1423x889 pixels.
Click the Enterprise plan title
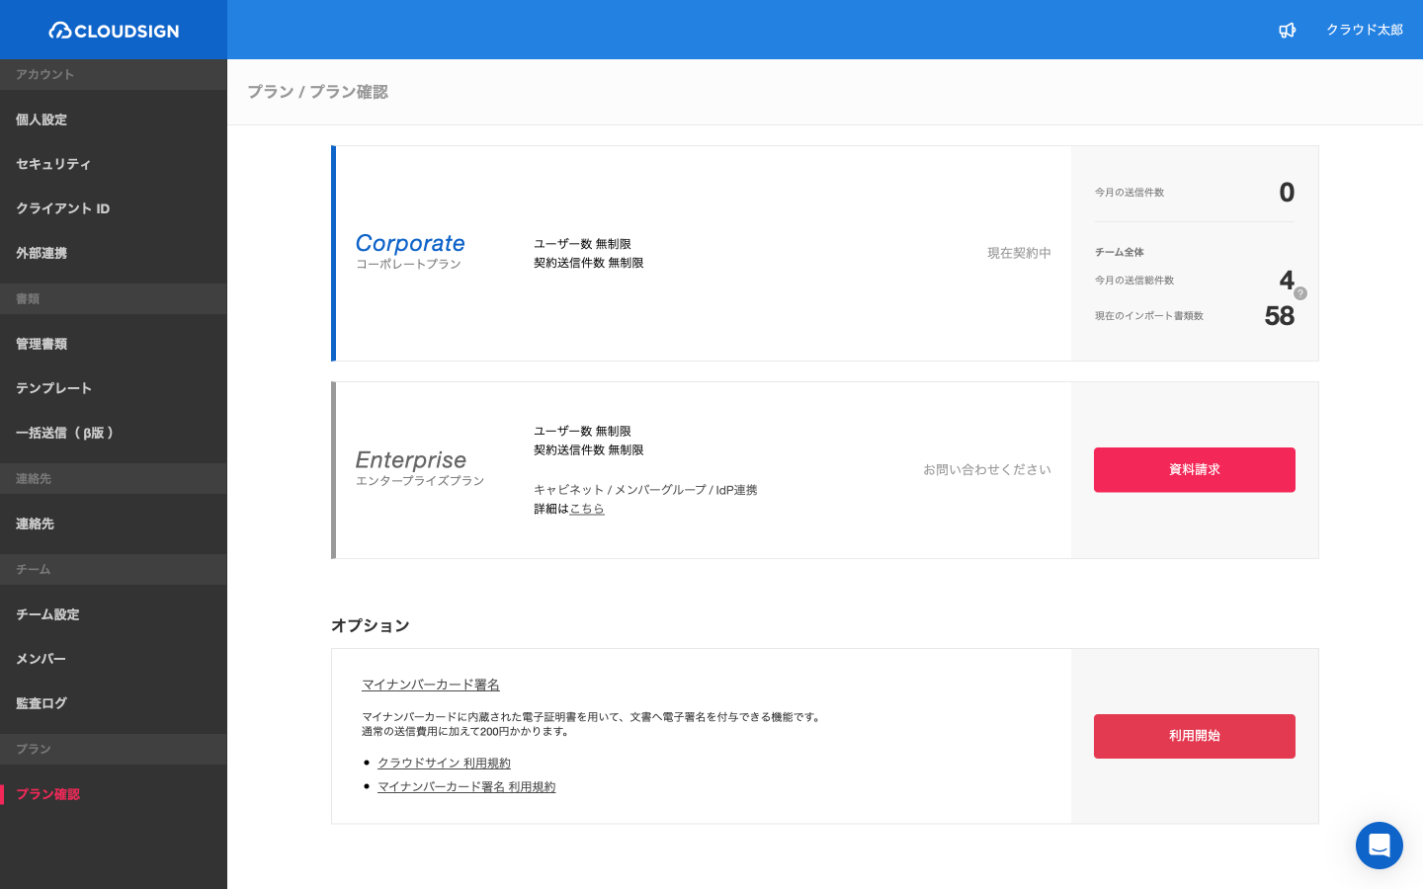point(411,460)
